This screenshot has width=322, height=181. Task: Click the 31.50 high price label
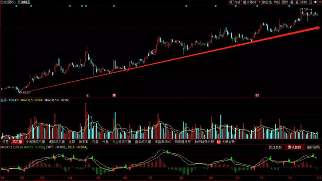point(303,9)
